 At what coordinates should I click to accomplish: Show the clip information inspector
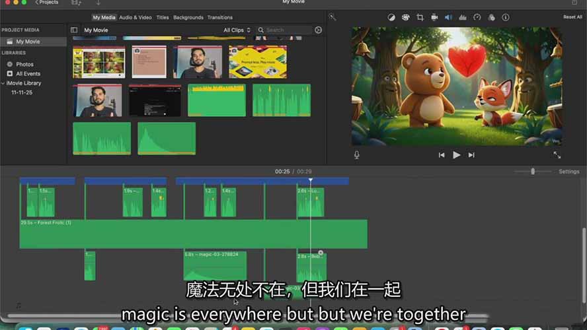(x=506, y=17)
